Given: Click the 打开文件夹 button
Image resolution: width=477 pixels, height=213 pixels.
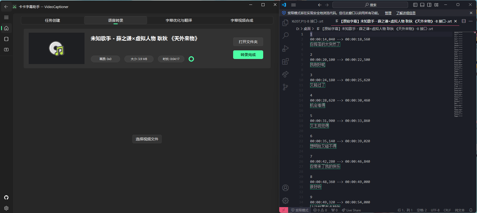Looking at the screenshot, I should point(248,42).
